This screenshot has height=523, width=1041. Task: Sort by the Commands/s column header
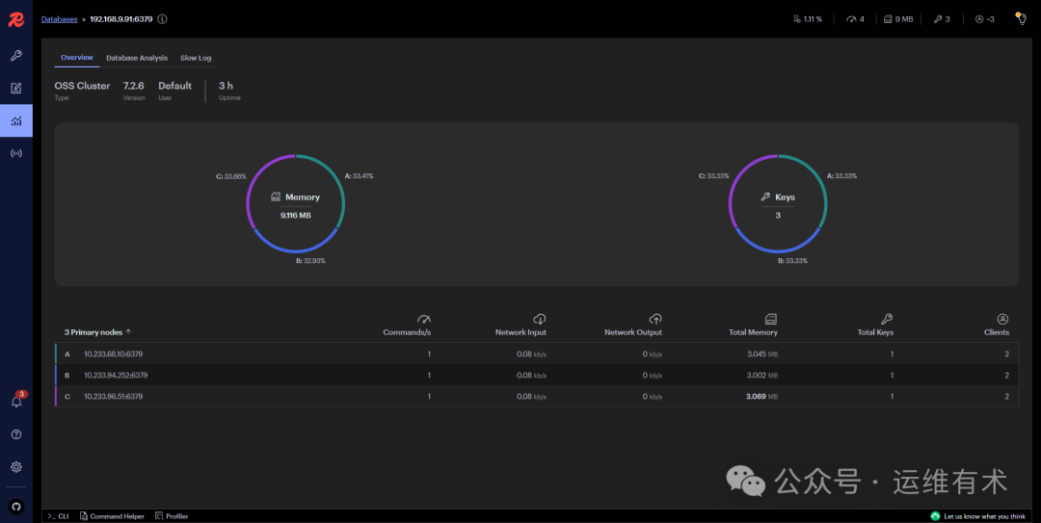(x=407, y=332)
